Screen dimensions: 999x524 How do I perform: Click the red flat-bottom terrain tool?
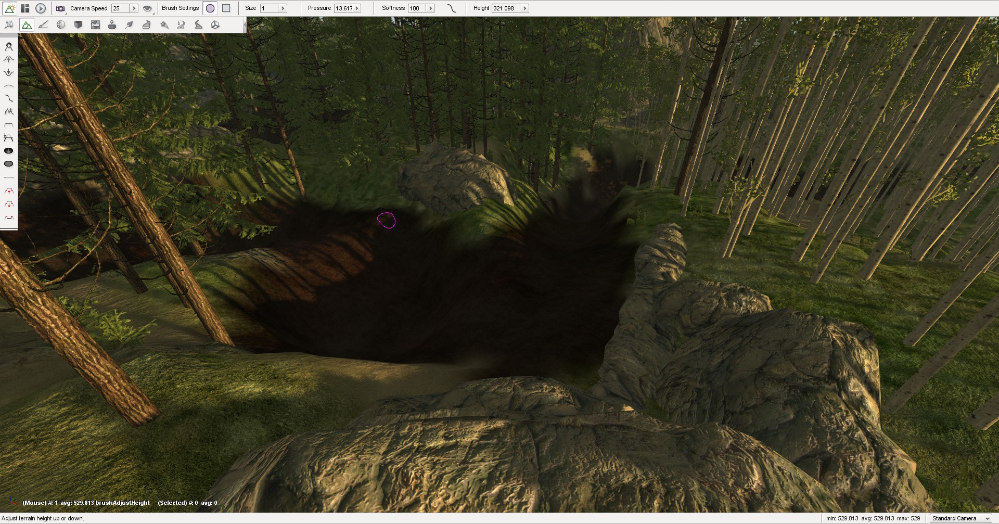9,218
